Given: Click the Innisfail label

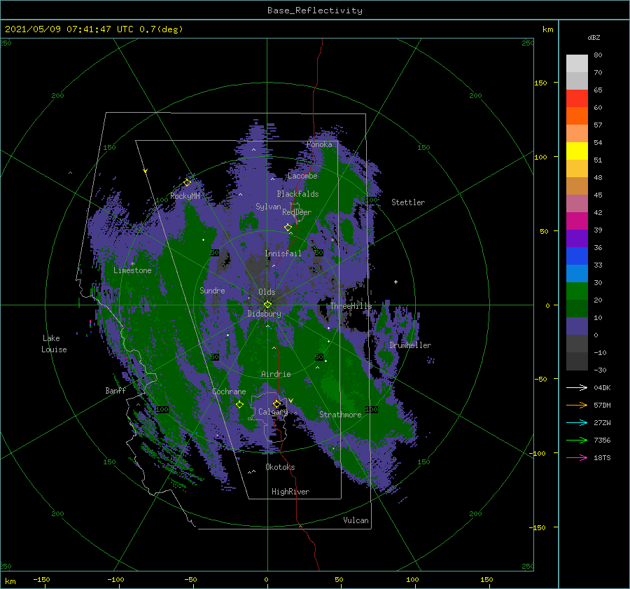Looking at the screenshot, I should click(283, 254).
